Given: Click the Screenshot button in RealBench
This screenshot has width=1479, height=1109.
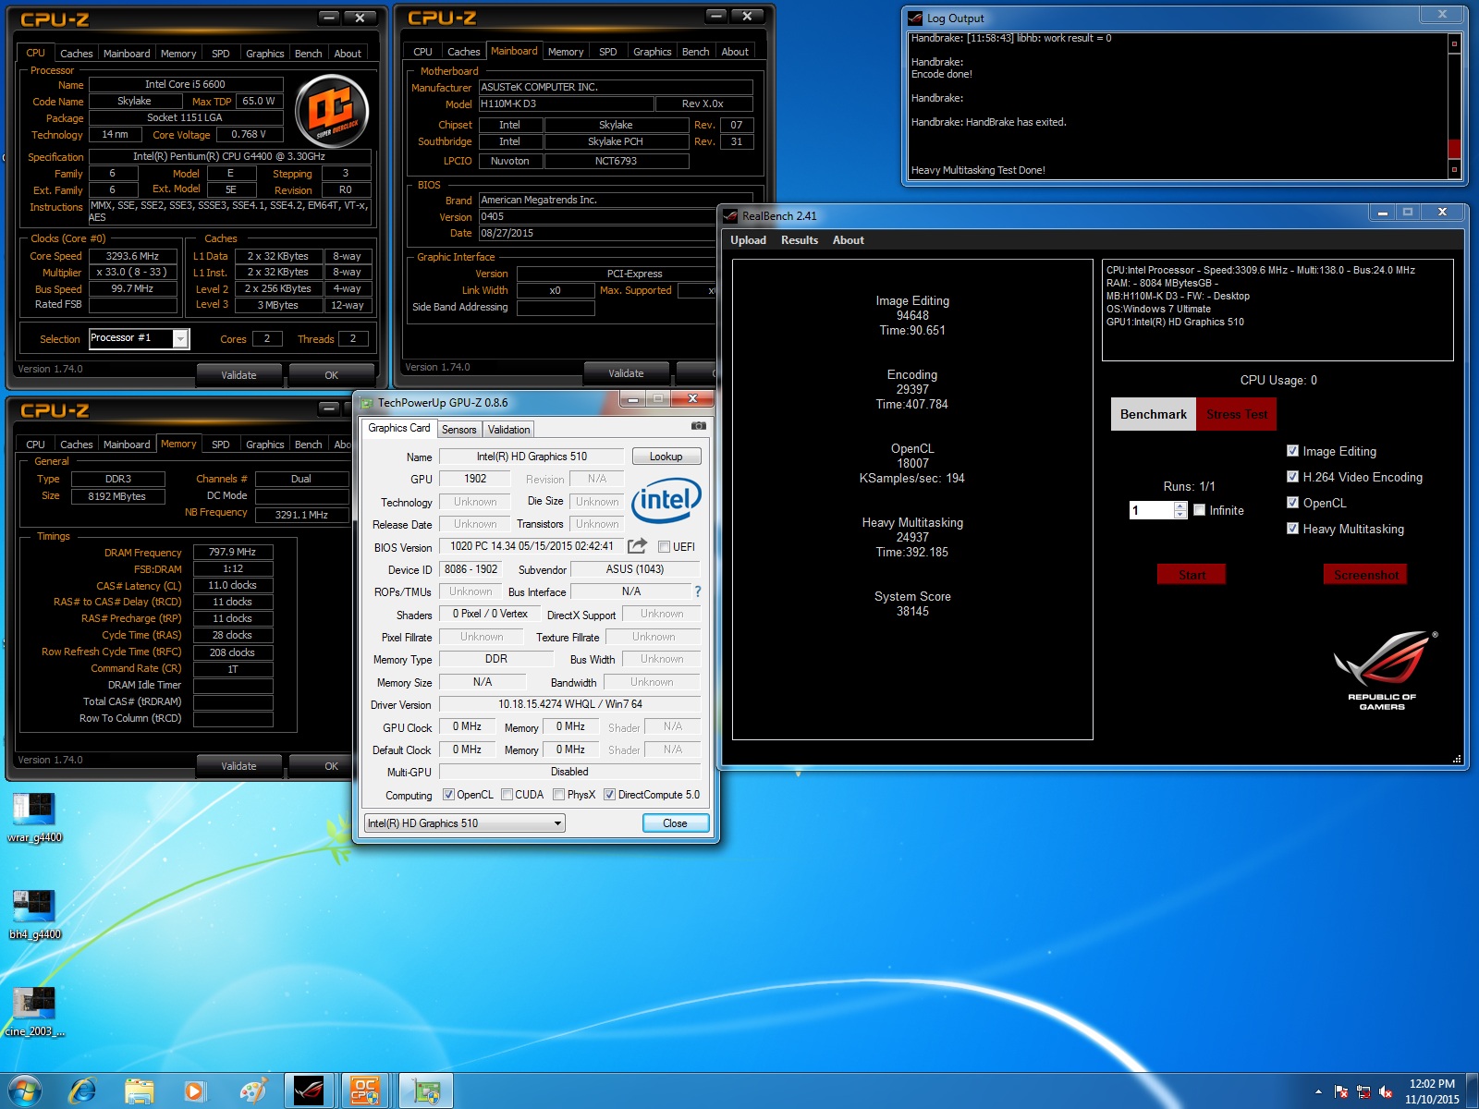Looking at the screenshot, I should pos(1365,575).
